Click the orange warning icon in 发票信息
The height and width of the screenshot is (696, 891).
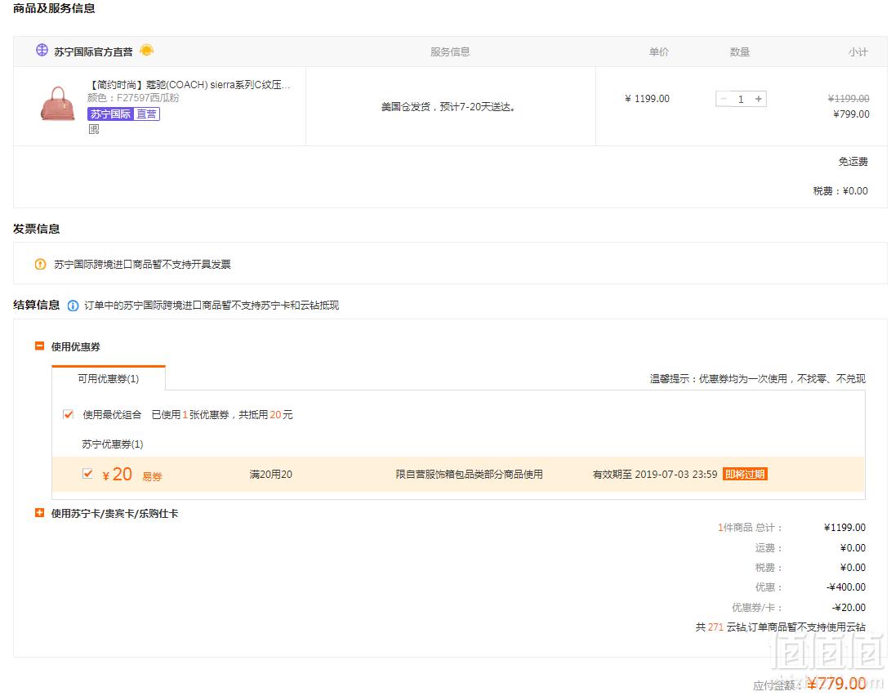point(40,264)
